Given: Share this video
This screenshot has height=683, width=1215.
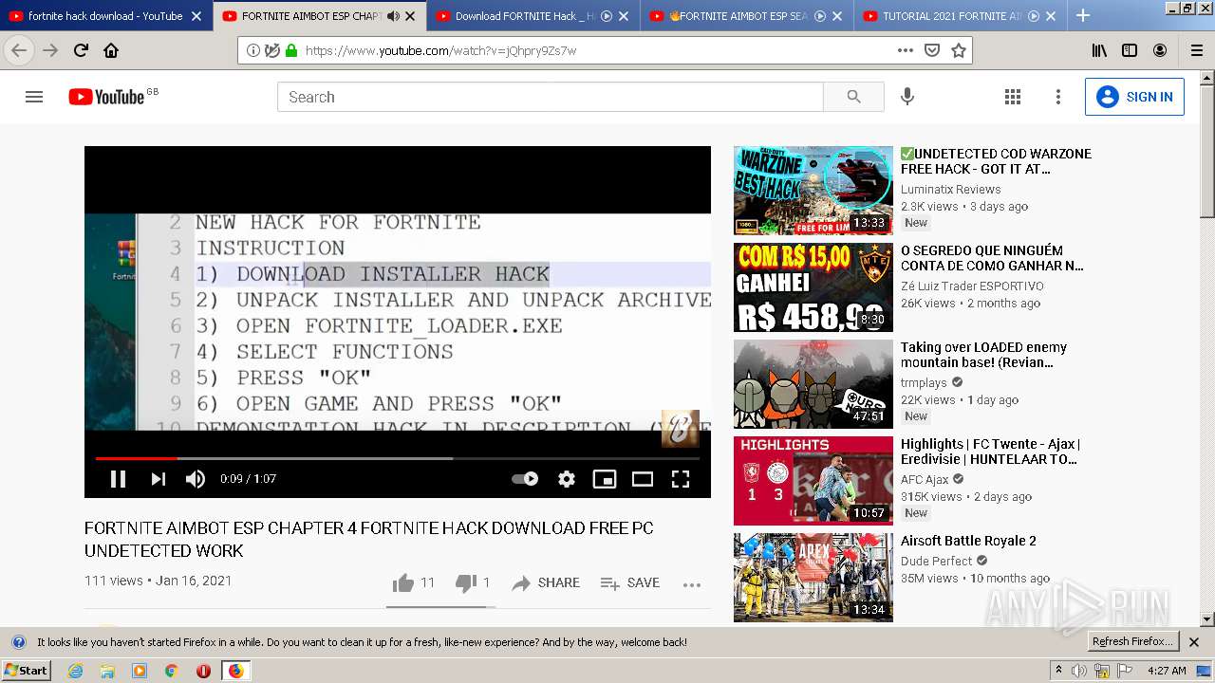Looking at the screenshot, I should [x=546, y=582].
